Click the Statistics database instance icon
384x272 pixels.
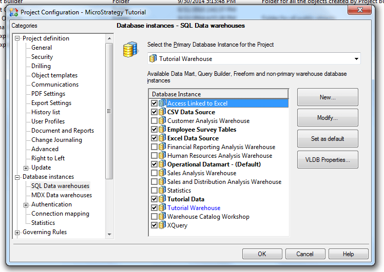pos(162,191)
